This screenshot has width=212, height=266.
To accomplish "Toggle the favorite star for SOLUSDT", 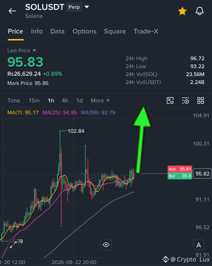I will (182, 11).
